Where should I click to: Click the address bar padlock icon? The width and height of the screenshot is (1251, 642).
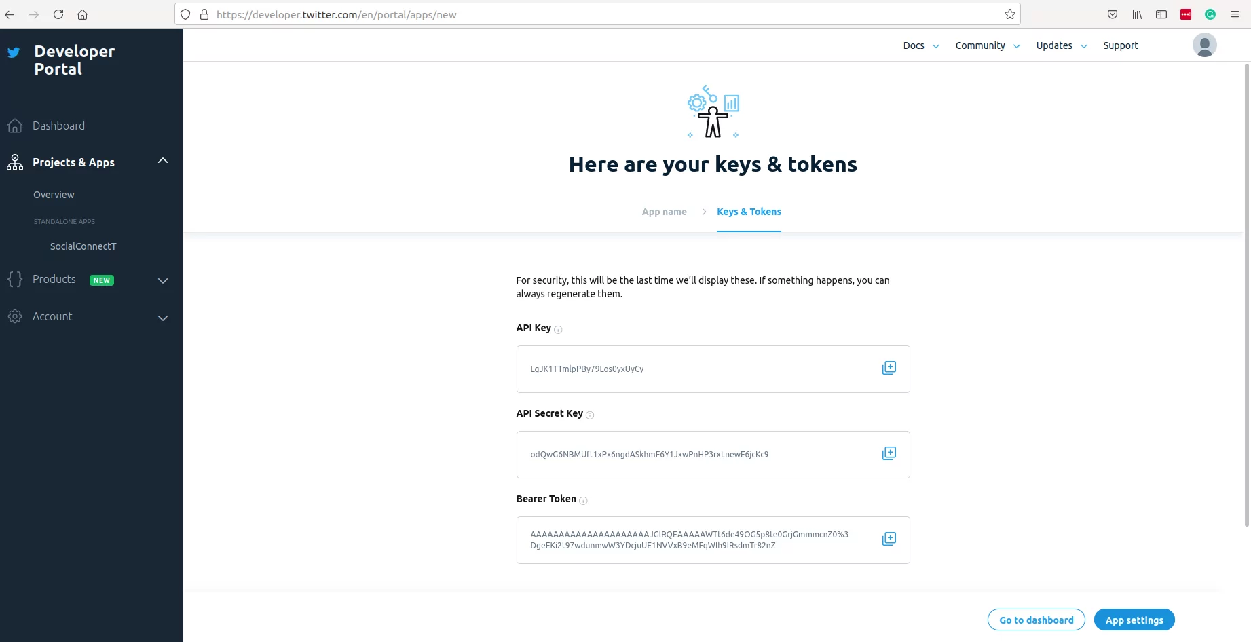(x=204, y=14)
